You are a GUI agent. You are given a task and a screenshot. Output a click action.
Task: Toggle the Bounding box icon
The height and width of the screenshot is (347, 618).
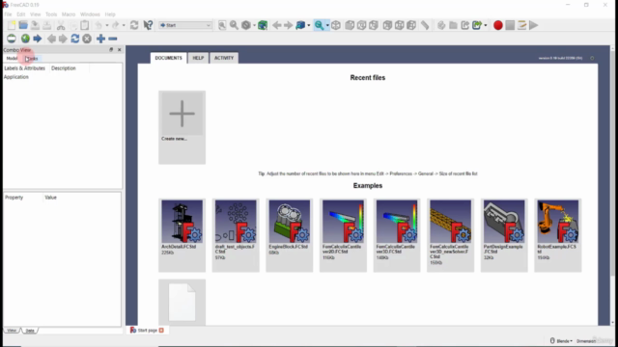click(263, 25)
